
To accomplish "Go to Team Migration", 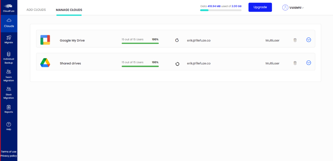I will click(x=9, y=75).
